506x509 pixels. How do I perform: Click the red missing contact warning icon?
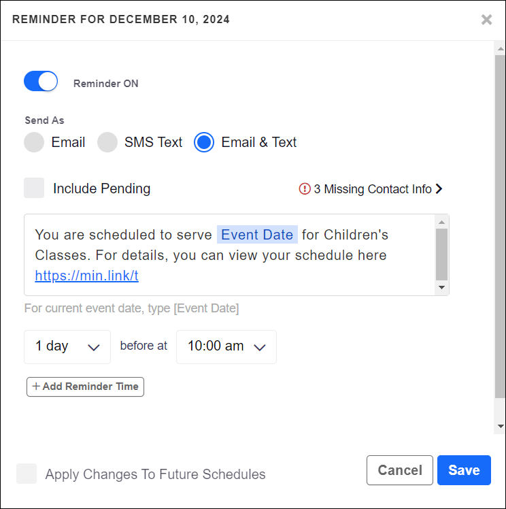click(305, 189)
